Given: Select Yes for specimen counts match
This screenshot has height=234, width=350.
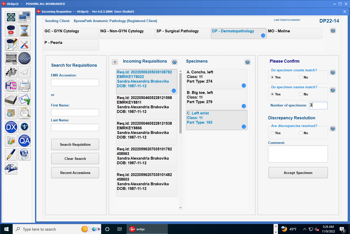Looking at the screenshot, I should tap(272, 77).
